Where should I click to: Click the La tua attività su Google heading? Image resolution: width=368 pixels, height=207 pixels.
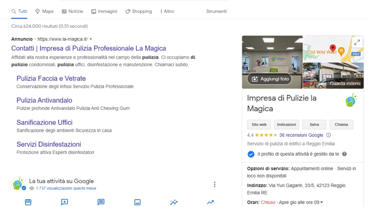point(61,181)
